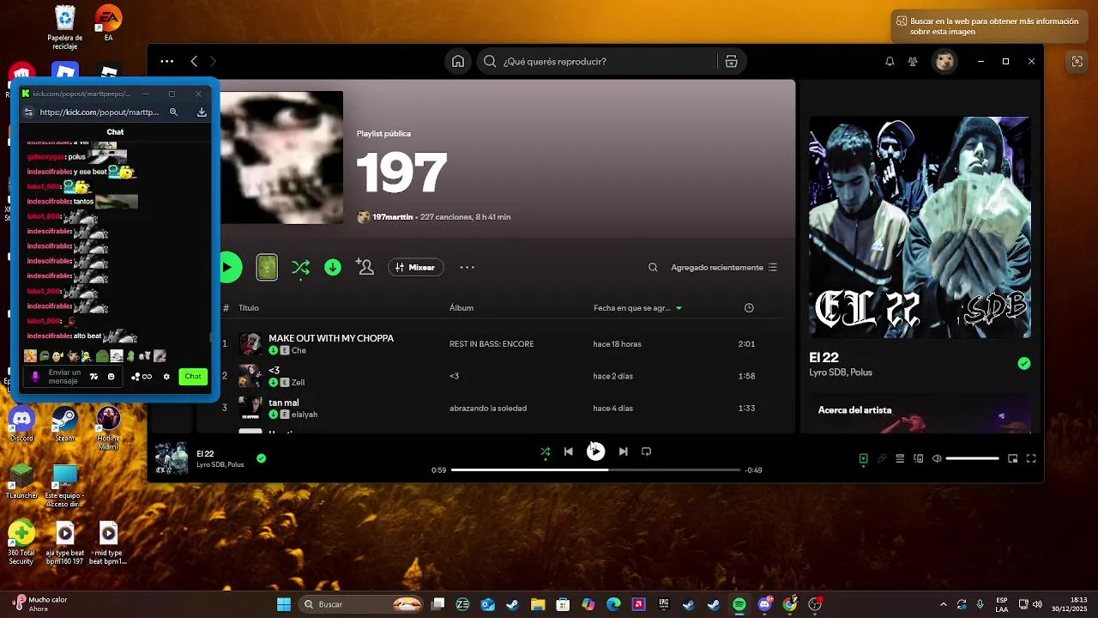Toggle shuffle in the playlist action row

click(300, 268)
